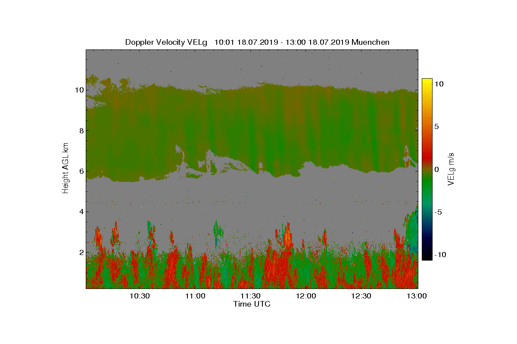
Task: Click the 13:00 time axis label
Action: (x=417, y=296)
